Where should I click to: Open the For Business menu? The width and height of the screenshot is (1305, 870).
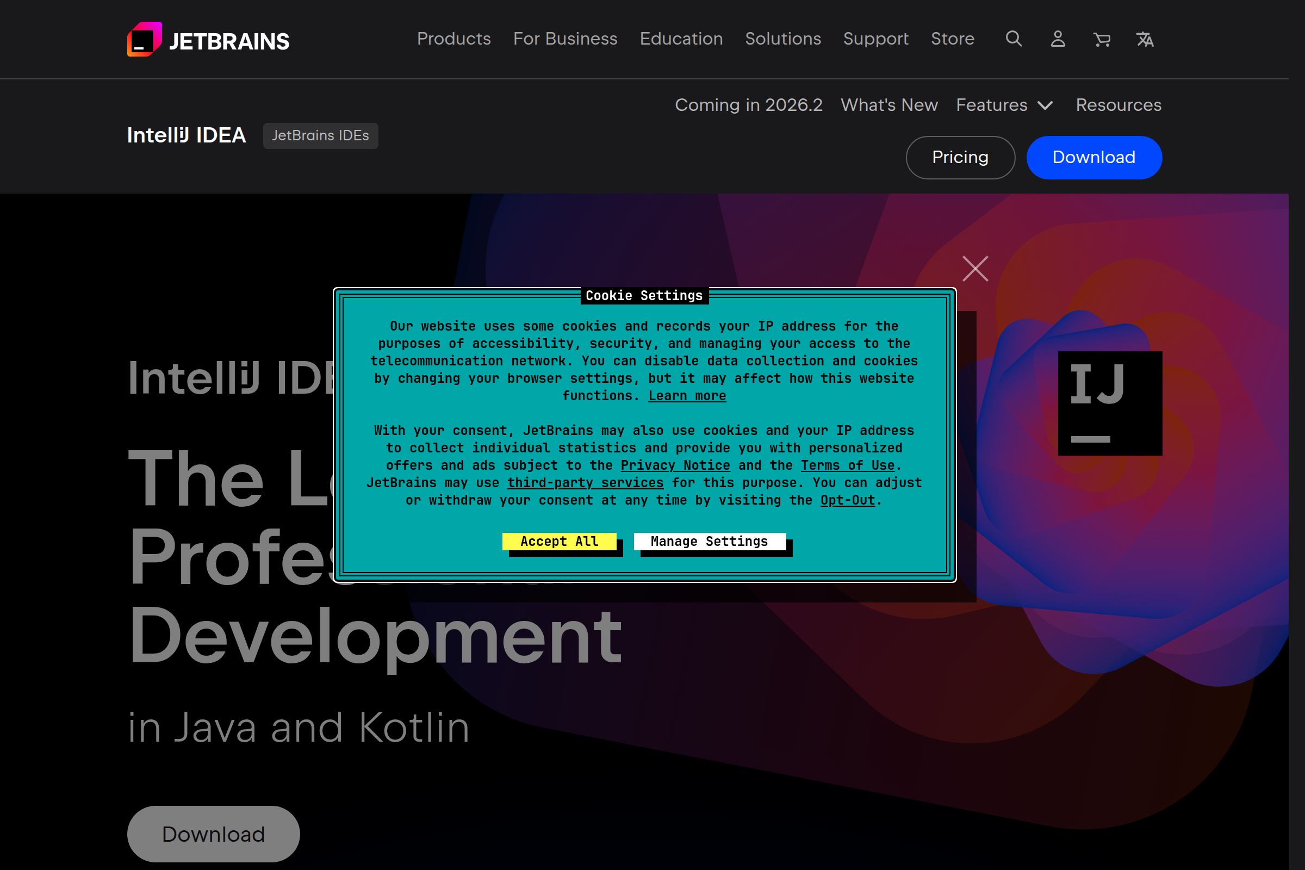(x=565, y=39)
